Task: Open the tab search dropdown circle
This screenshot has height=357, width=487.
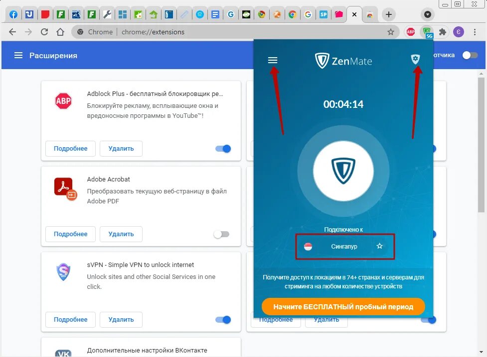Action: coord(428,14)
